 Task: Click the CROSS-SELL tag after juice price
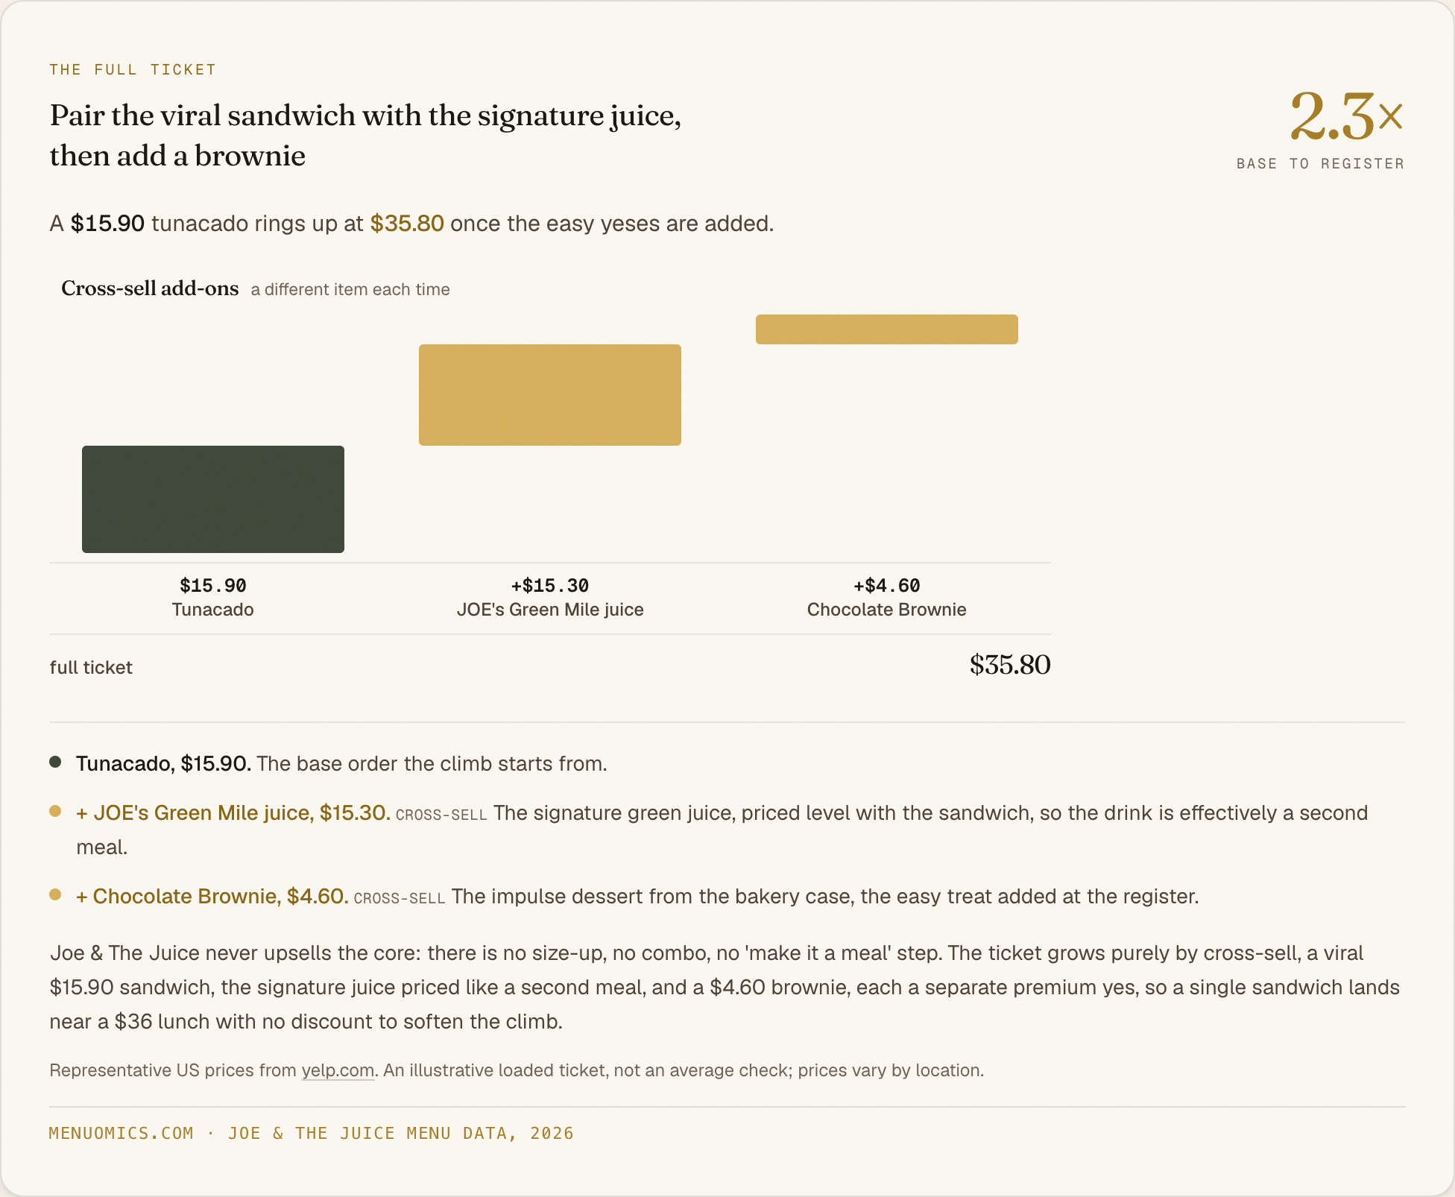441,815
